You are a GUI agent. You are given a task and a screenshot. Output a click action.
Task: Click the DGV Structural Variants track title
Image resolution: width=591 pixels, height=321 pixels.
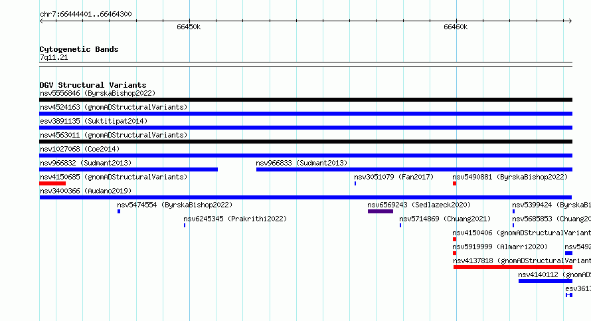coord(93,85)
